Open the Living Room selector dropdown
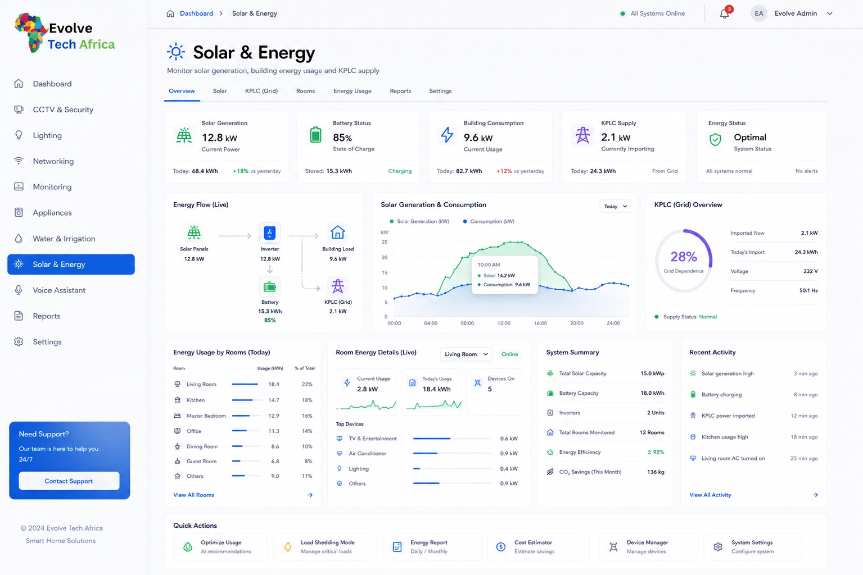863x575 pixels. click(466, 354)
